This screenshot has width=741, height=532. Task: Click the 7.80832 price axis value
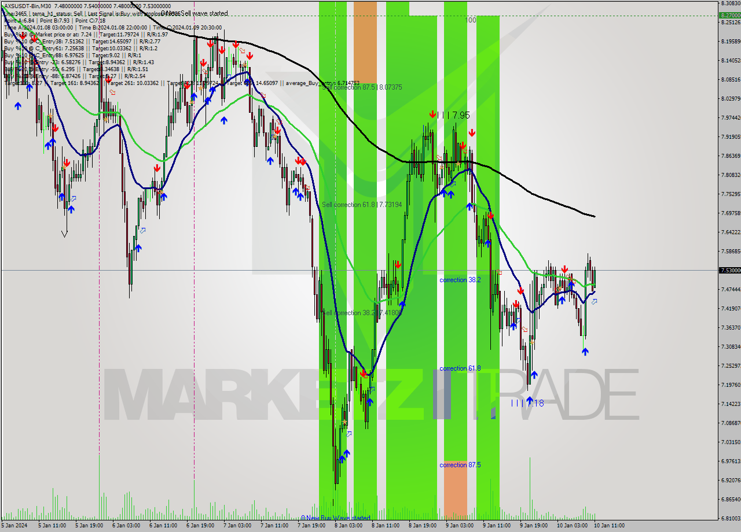[730, 175]
